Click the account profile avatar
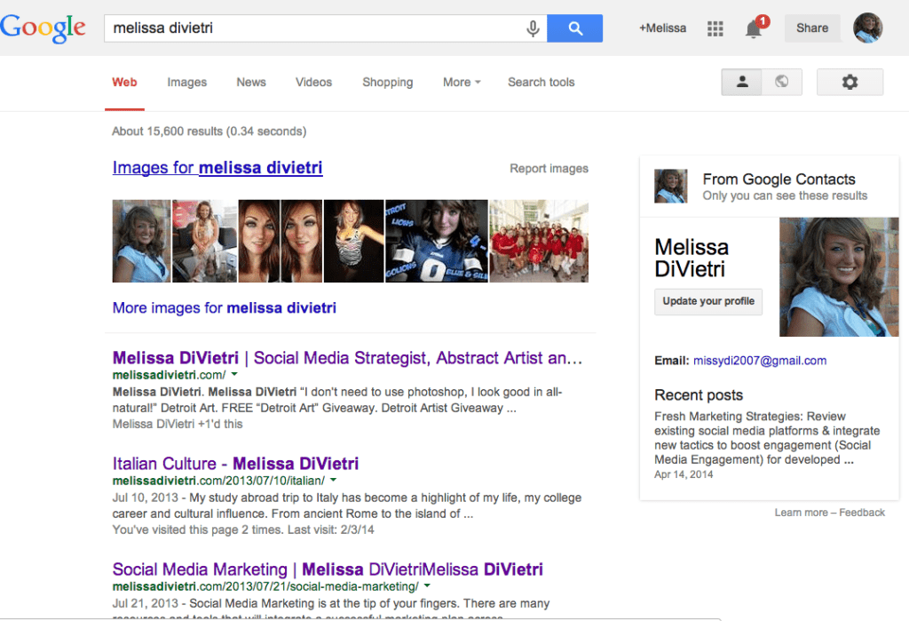The image size is (909, 621). 867,28
